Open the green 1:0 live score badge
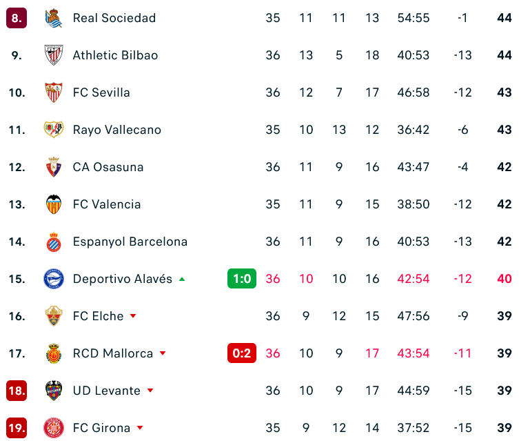 (x=242, y=279)
